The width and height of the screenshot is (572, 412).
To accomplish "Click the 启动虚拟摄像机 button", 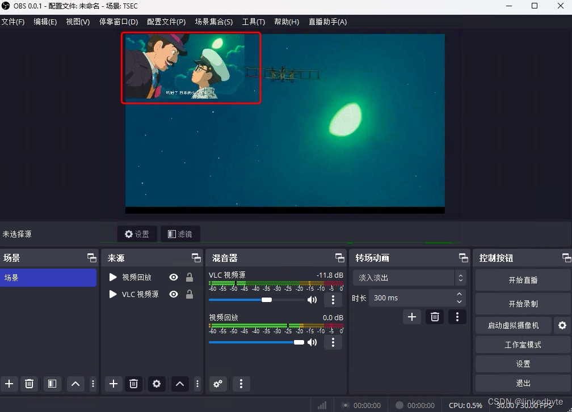I will (x=513, y=325).
